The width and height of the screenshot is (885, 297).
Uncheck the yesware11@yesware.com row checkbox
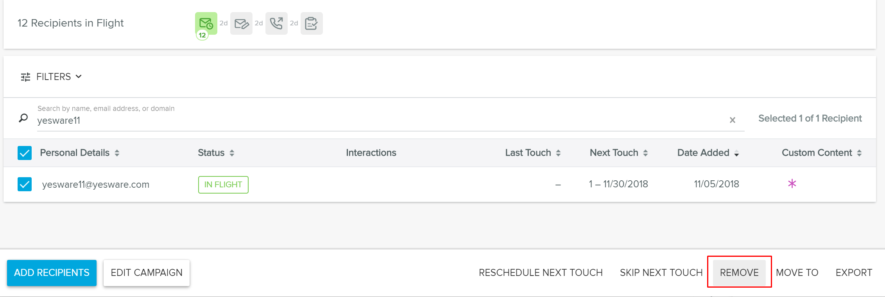coord(25,184)
